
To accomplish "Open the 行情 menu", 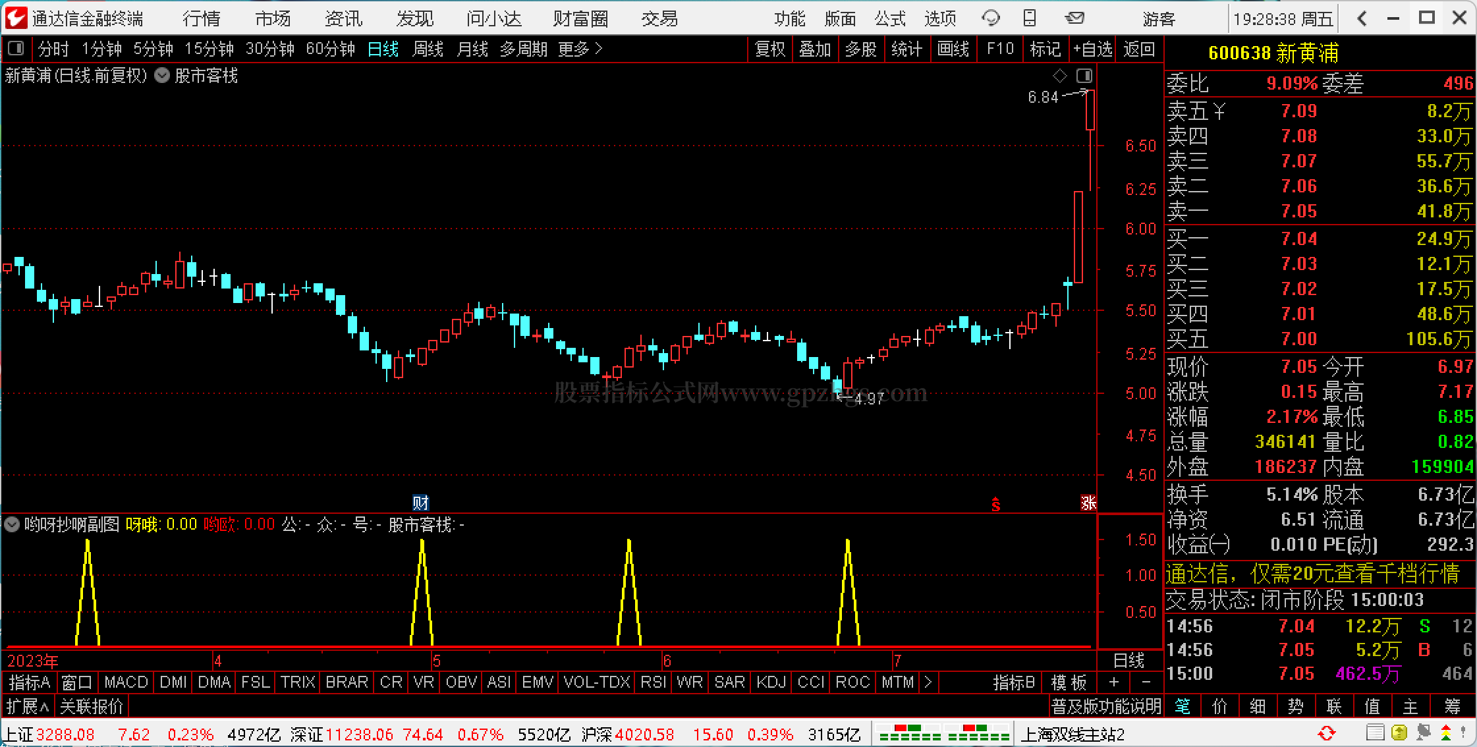I will (202, 18).
